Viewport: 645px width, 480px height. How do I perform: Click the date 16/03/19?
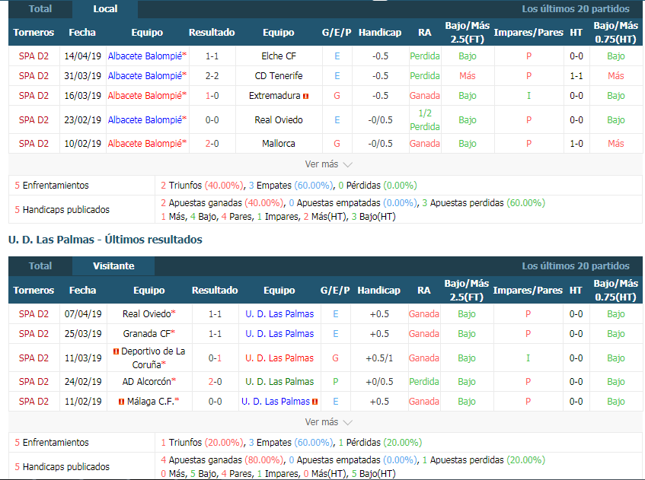pyautogui.click(x=83, y=95)
